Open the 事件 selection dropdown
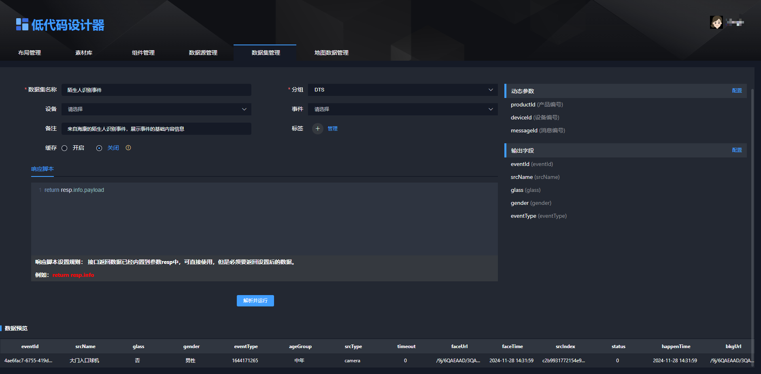Screen dimensions: 761x374 click(403, 109)
